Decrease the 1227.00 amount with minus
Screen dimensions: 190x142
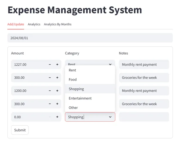pos(50,64)
